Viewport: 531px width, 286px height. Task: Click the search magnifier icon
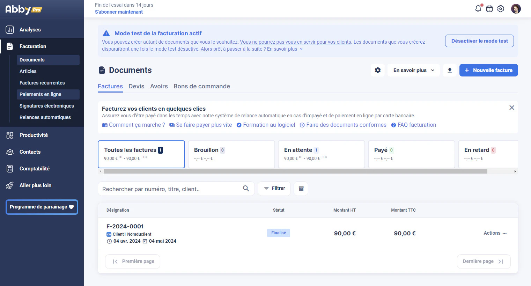pos(246,189)
